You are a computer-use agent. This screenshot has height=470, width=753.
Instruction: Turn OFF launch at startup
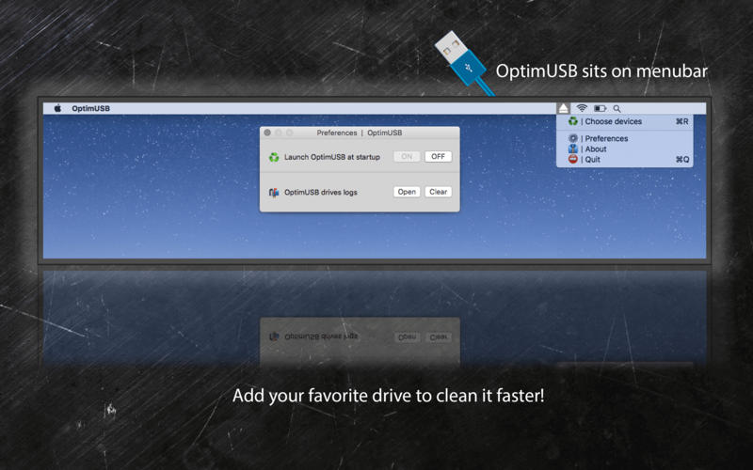pos(438,156)
